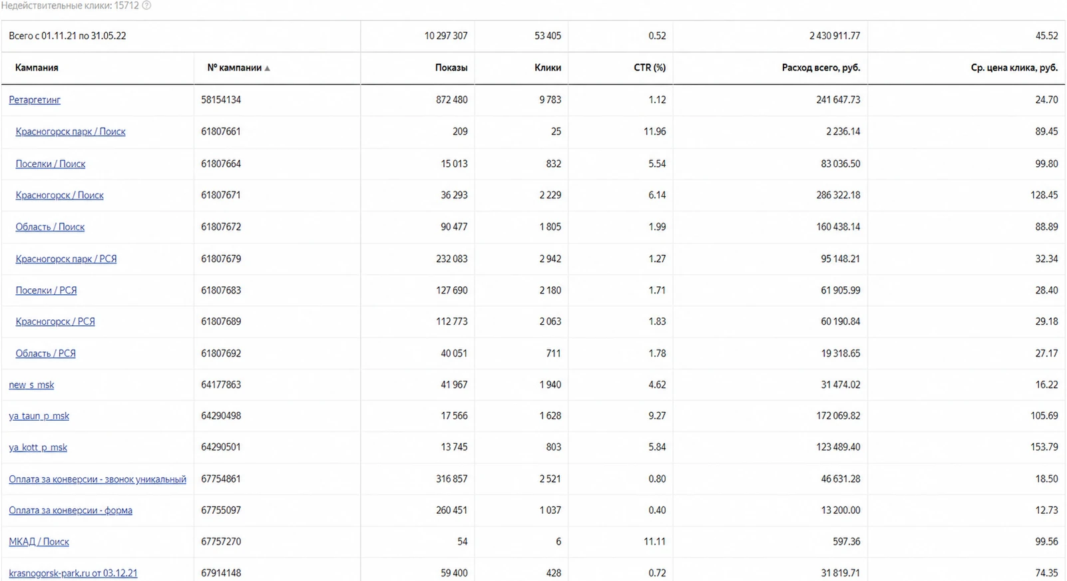Open Оплата за конверсии - форма campaign
The image size is (1067, 581).
pyautogui.click(x=71, y=510)
